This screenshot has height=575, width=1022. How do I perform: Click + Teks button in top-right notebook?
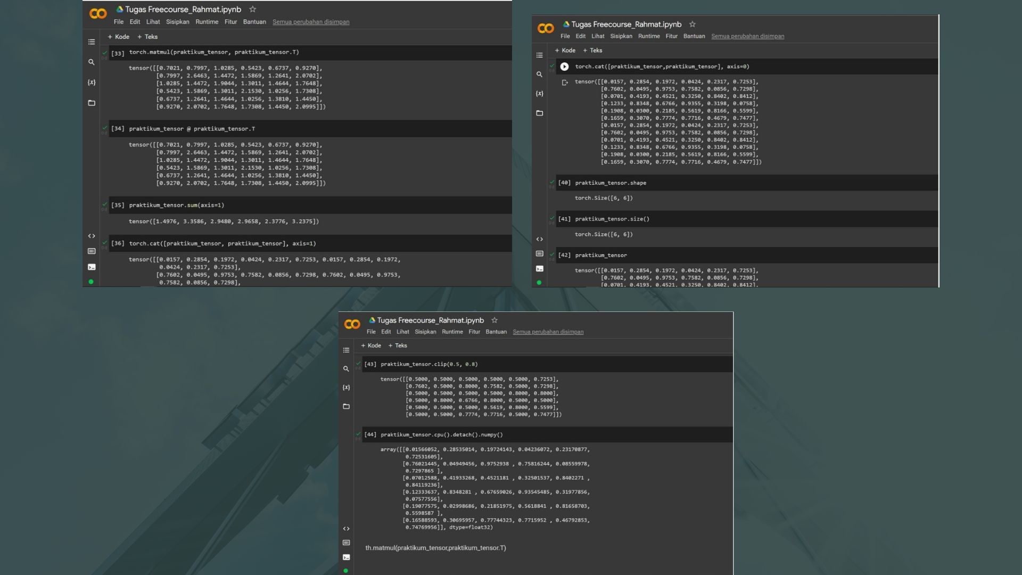coord(592,51)
